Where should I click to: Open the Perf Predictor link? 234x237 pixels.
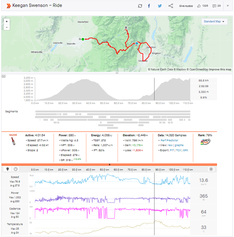pos(170,140)
